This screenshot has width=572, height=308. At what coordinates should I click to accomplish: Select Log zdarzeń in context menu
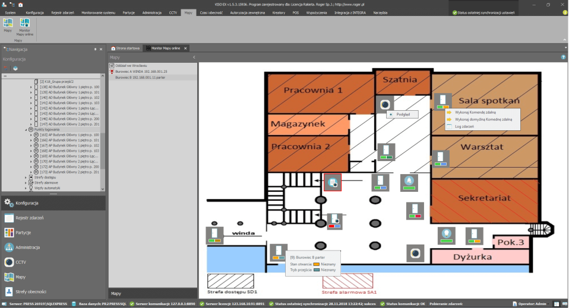click(x=466, y=126)
